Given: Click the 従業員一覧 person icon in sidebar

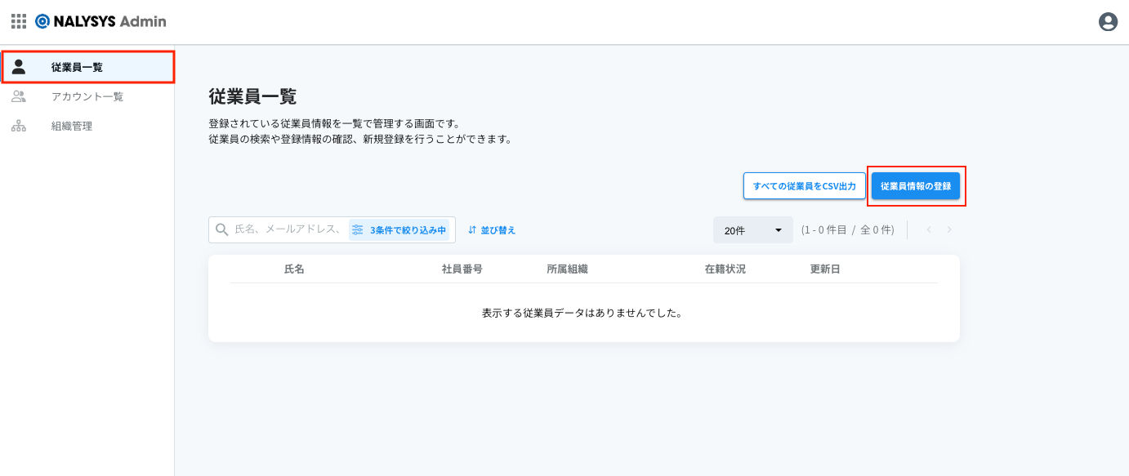Looking at the screenshot, I should [19, 67].
